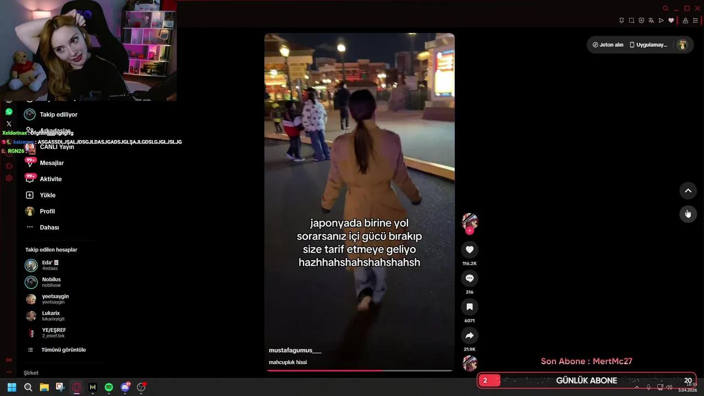This screenshot has height=396, width=704.
Task: Like the video with the heart icon
Action: coord(469,250)
